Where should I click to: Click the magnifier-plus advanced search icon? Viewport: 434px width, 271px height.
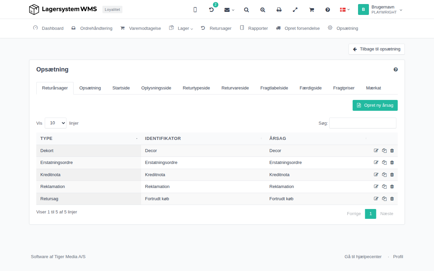click(263, 10)
